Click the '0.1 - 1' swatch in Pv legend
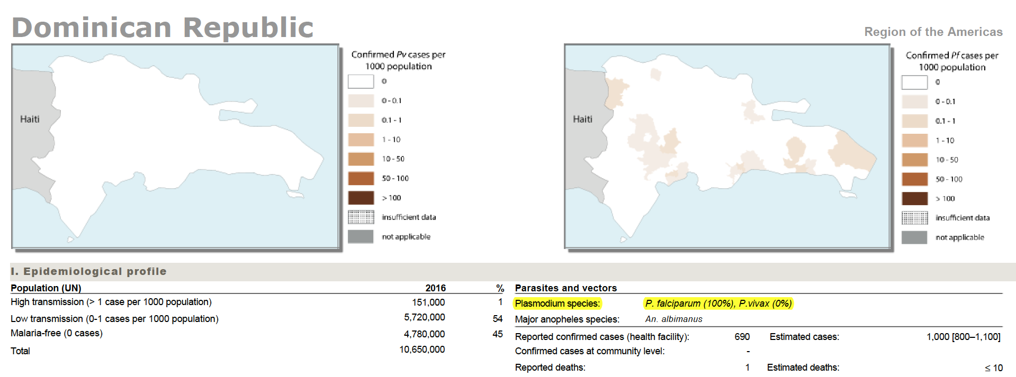 [361, 120]
